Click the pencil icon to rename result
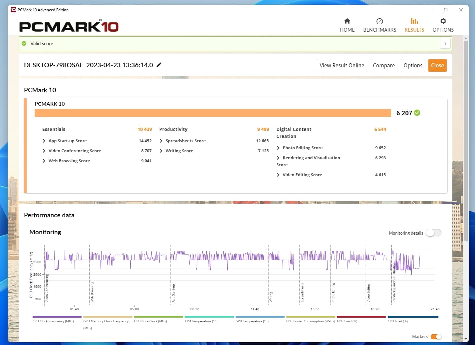 pos(159,65)
